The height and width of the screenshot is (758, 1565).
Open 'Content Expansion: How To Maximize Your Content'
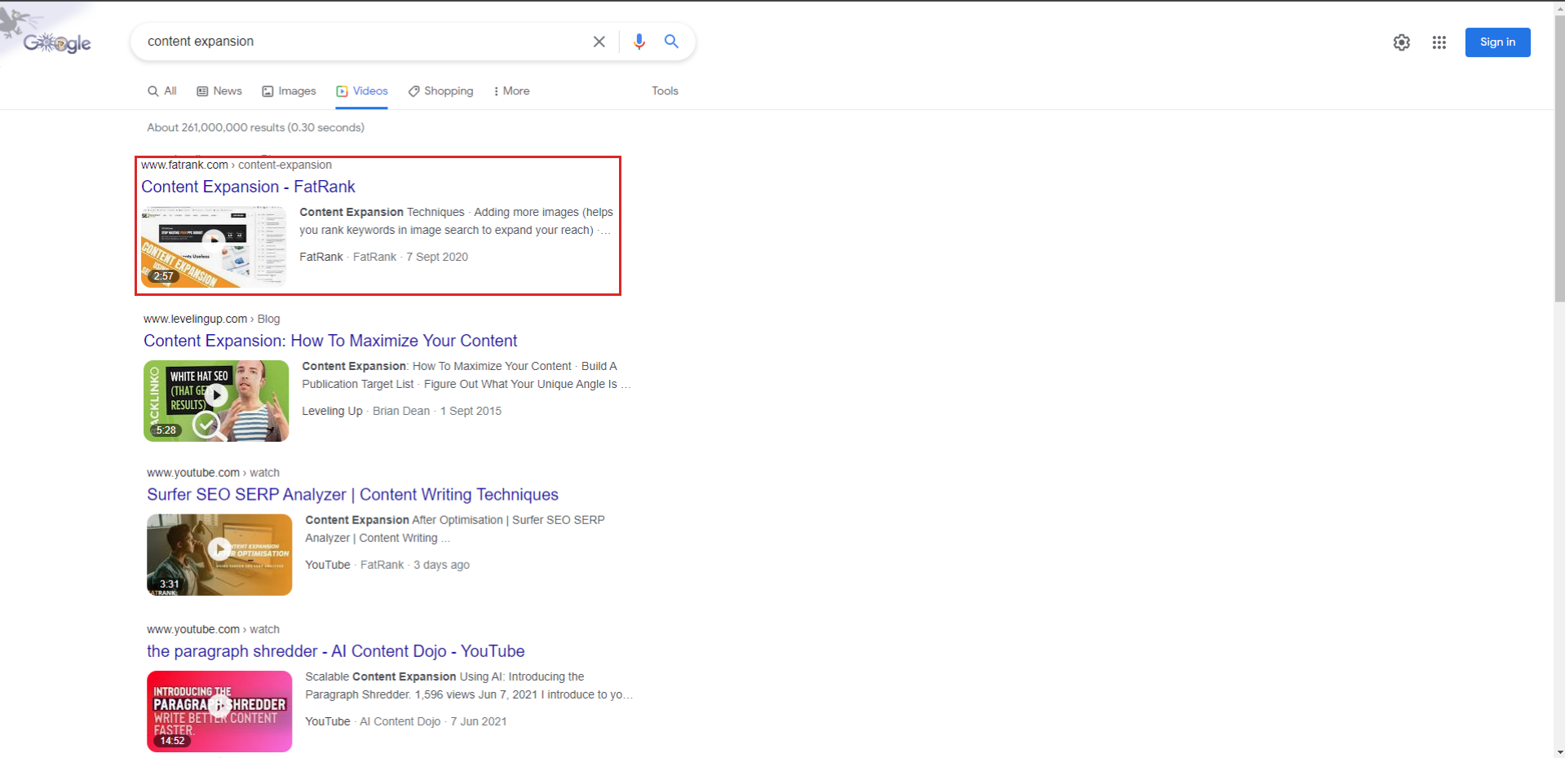coord(330,341)
